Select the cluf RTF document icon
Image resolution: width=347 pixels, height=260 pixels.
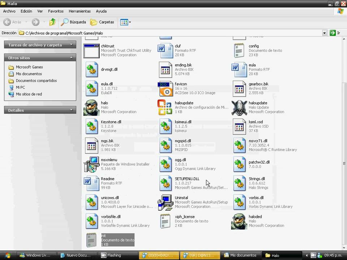pyautogui.click(x=165, y=51)
